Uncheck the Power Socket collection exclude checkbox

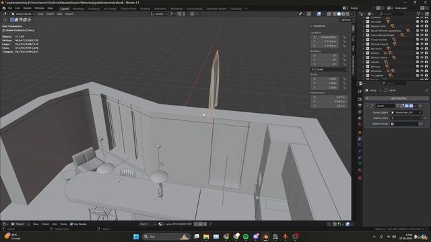tap(418, 40)
